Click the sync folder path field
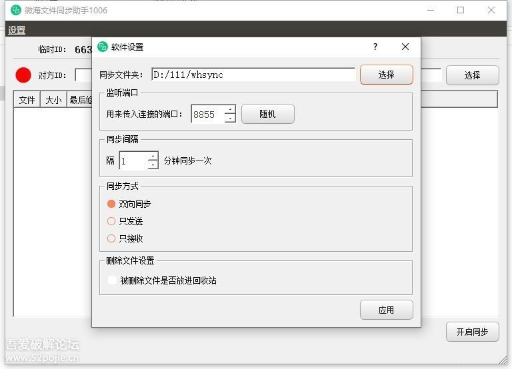 [253, 75]
